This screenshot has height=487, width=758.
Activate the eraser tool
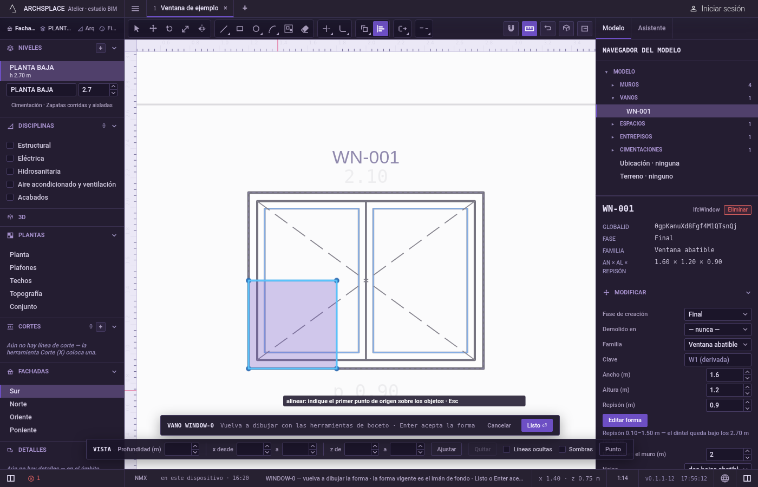[x=305, y=29]
